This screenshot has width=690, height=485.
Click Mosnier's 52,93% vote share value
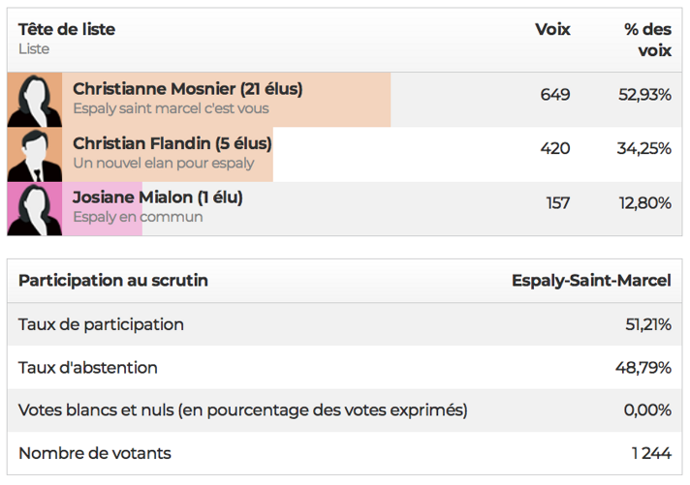coord(644,95)
